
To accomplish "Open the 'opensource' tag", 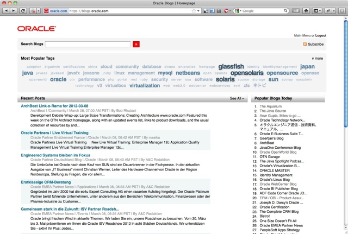I will coord(282,73).
